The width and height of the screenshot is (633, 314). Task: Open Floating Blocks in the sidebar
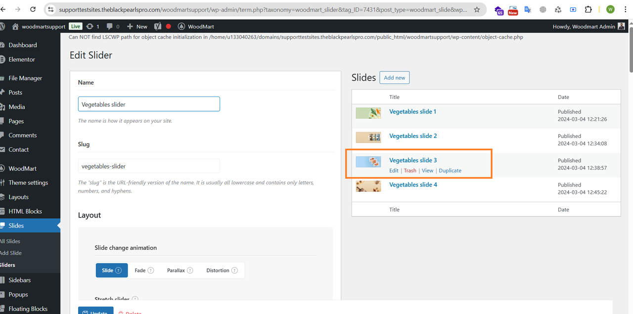(x=28, y=309)
